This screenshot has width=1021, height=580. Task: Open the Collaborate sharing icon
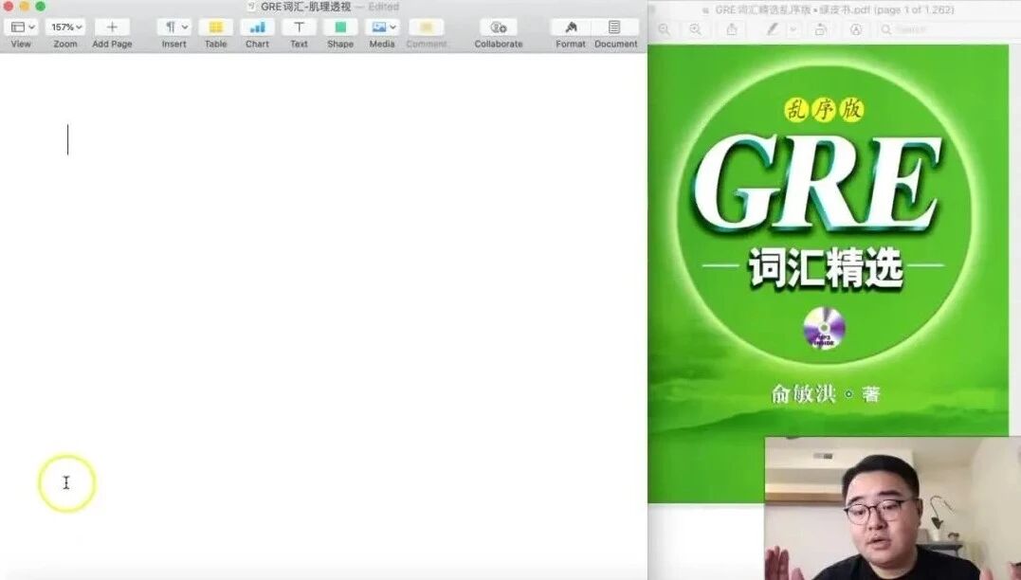pyautogui.click(x=498, y=27)
